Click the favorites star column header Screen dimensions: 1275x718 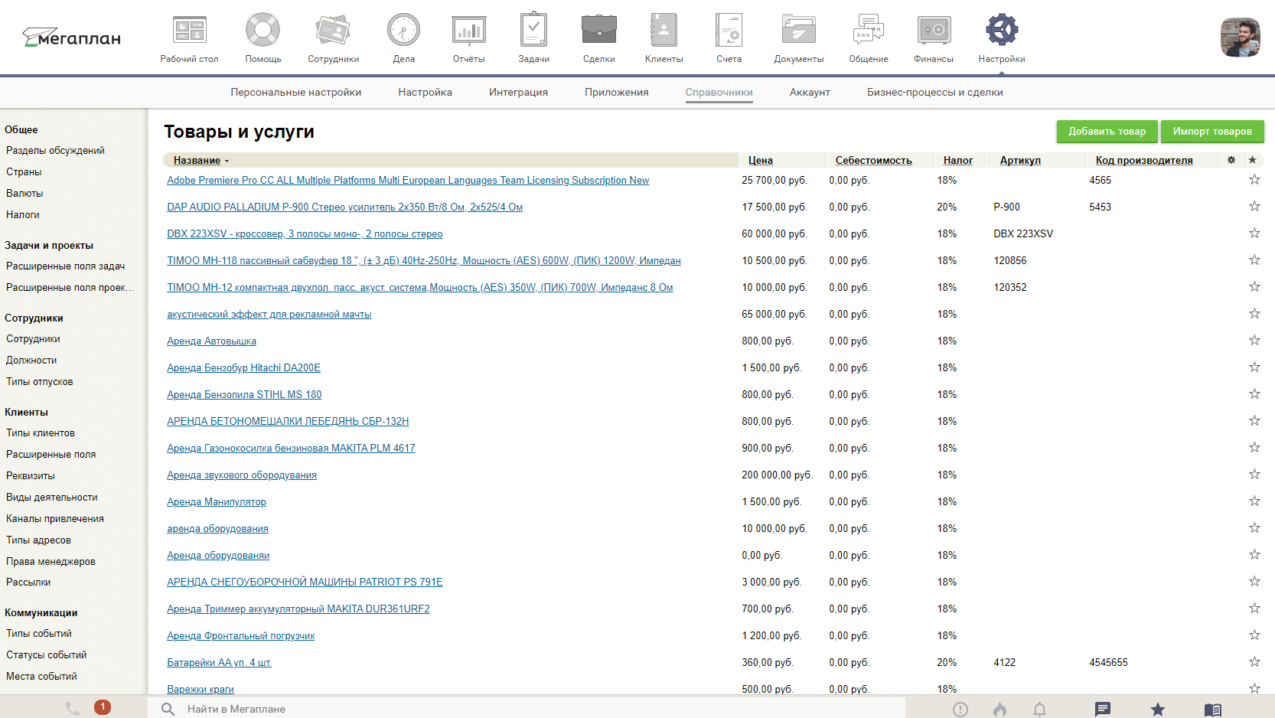pyautogui.click(x=1252, y=160)
